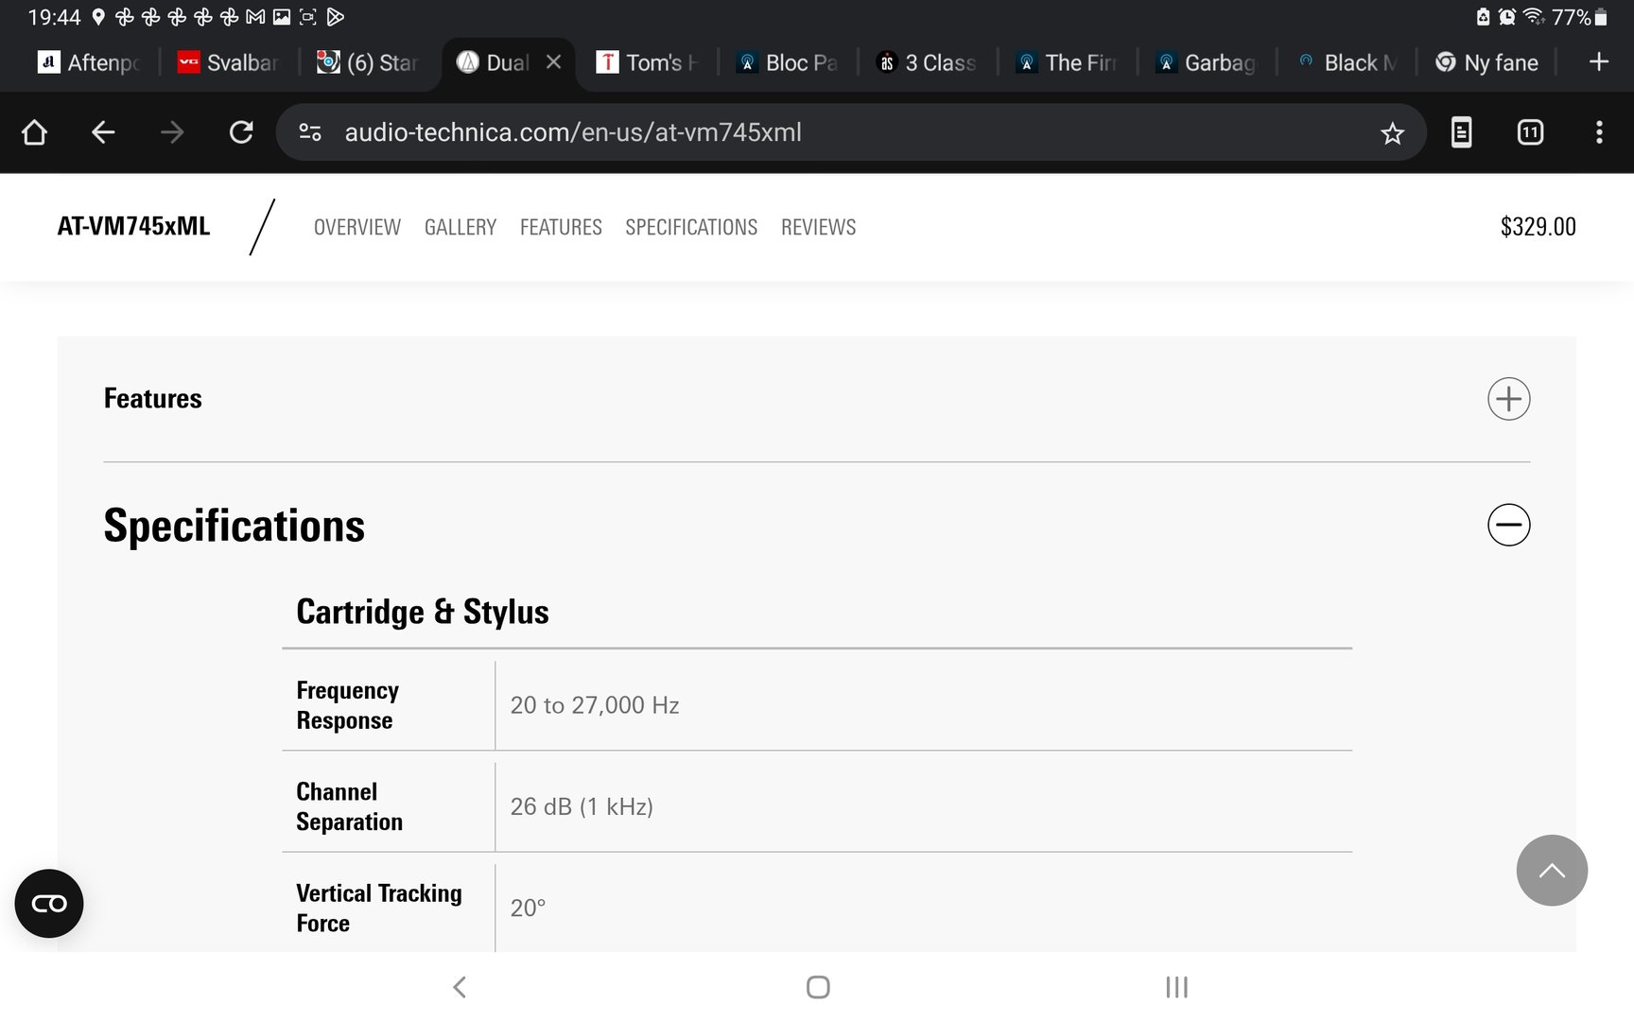The image size is (1634, 1021).
Task: Switch to the Tom's H tab
Action: click(x=647, y=63)
